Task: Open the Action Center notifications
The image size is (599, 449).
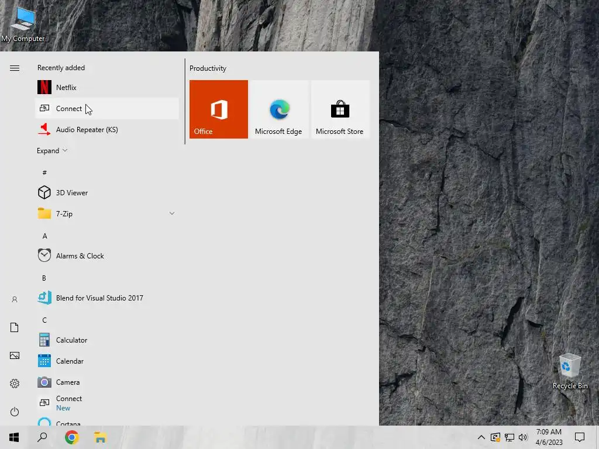Action: (x=580, y=437)
